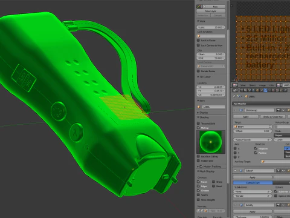Switch to Render Layers properties tab icon
The height and width of the screenshot is (218, 290).
click(245, 90)
